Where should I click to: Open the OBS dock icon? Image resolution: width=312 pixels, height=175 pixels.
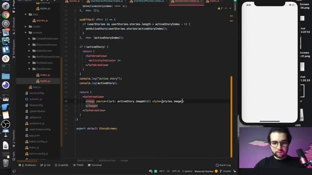pyautogui.click(x=5, y=124)
